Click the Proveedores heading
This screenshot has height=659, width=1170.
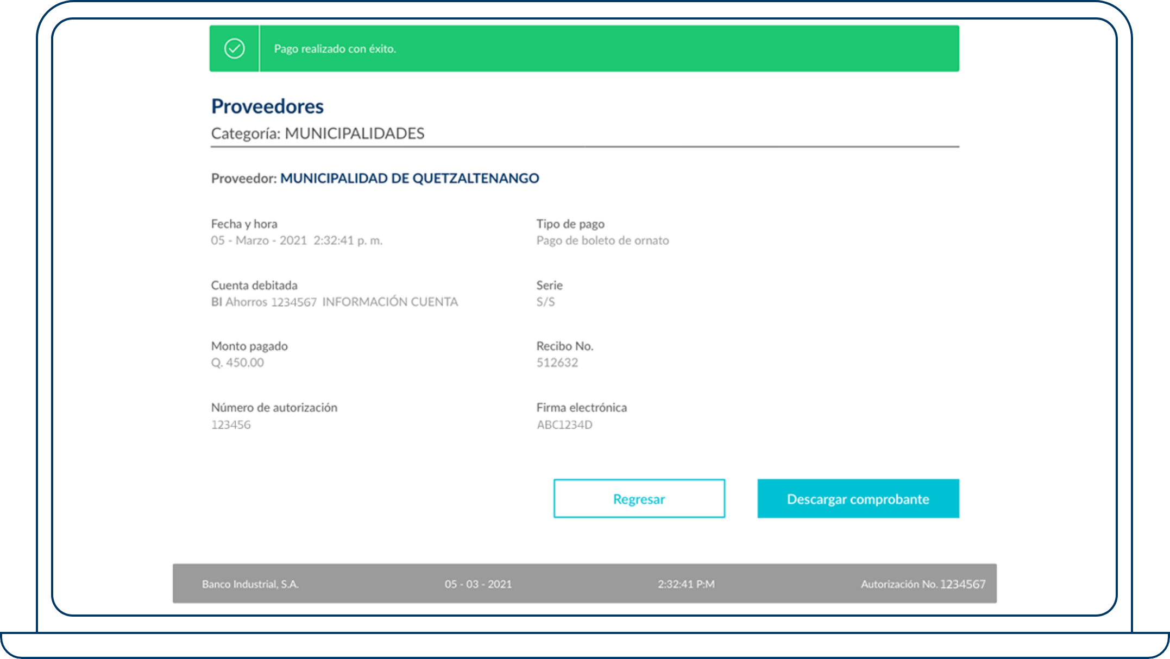[267, 106]
